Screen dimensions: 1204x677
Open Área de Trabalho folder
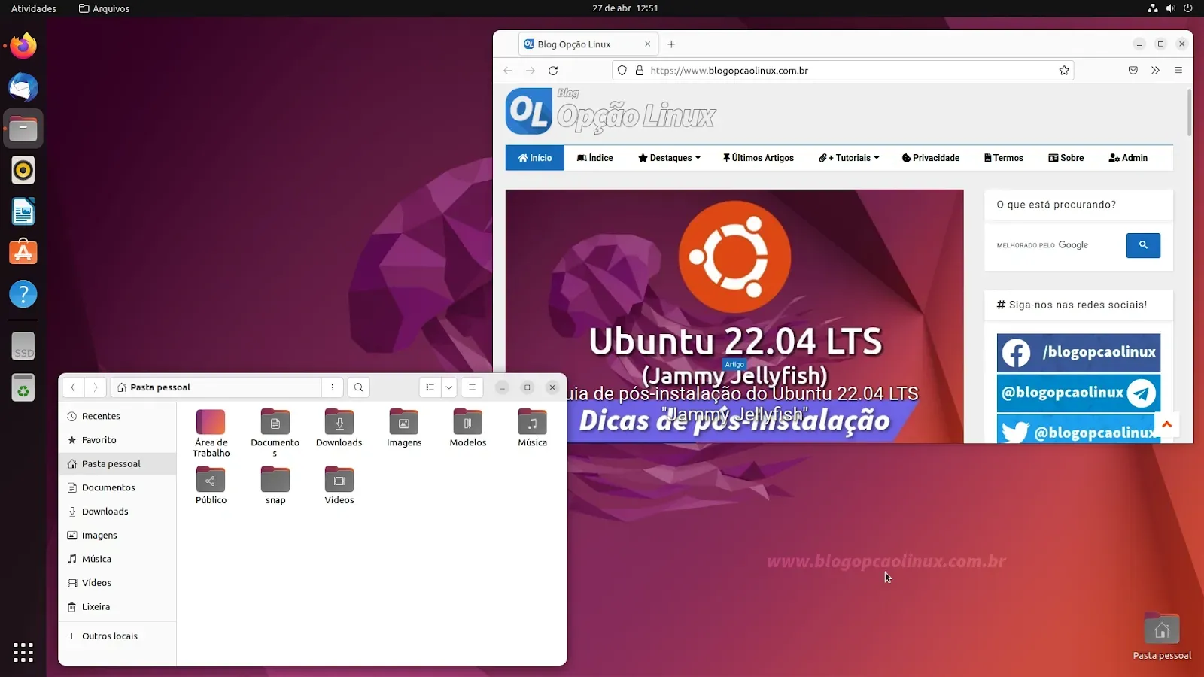click(x=211, y=433)
